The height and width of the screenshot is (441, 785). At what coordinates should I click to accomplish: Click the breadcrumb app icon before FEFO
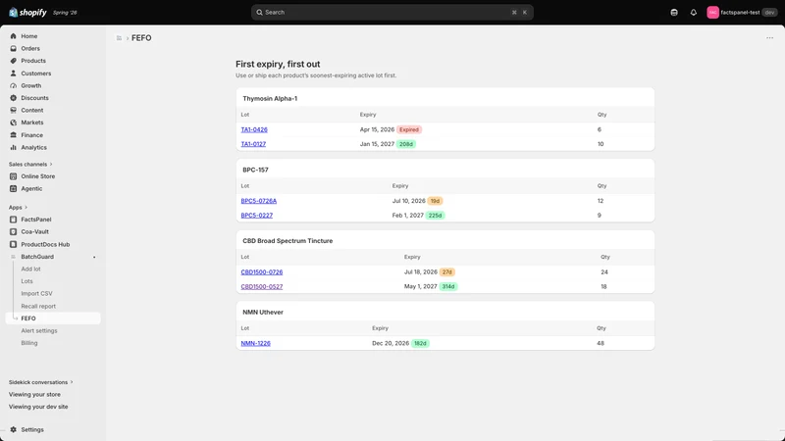tap(119, 38)
